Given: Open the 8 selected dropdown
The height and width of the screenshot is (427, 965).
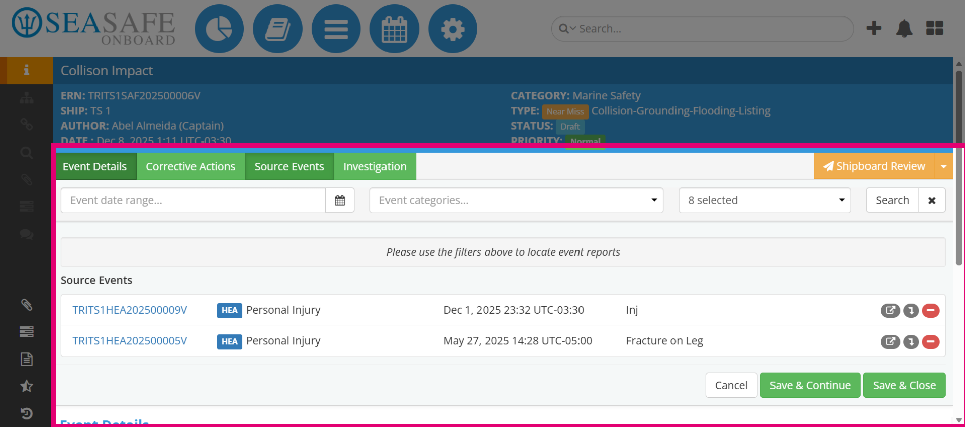Looking at the screenshot, I should coord(764,200).
